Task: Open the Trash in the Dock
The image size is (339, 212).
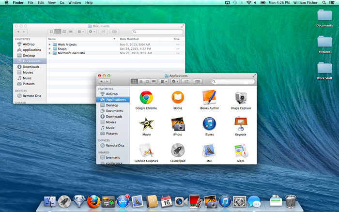Action: pyautogui.click(x=291, y=201)
